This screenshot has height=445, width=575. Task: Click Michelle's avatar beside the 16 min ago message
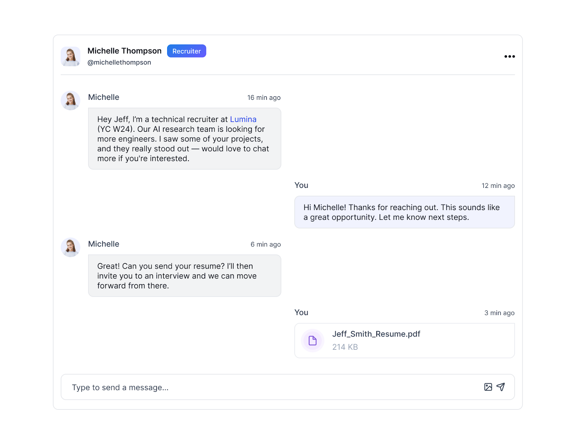point(70,101)
